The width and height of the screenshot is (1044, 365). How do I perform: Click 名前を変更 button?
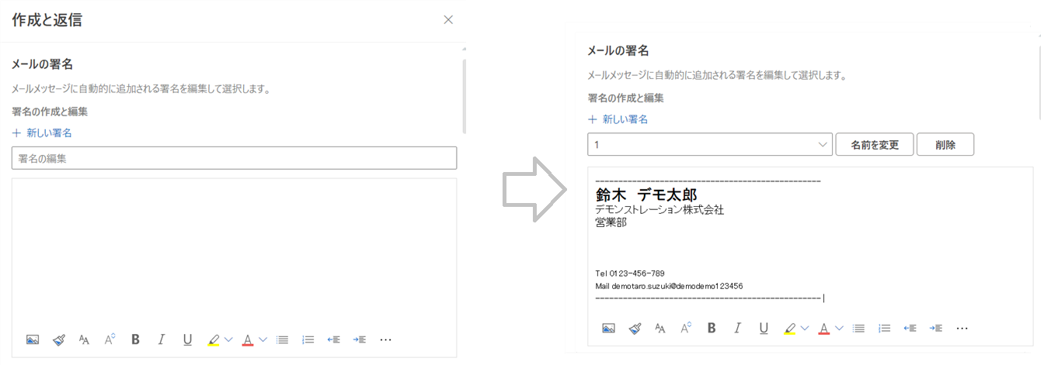pyautogui.click(x=875, y=144)
